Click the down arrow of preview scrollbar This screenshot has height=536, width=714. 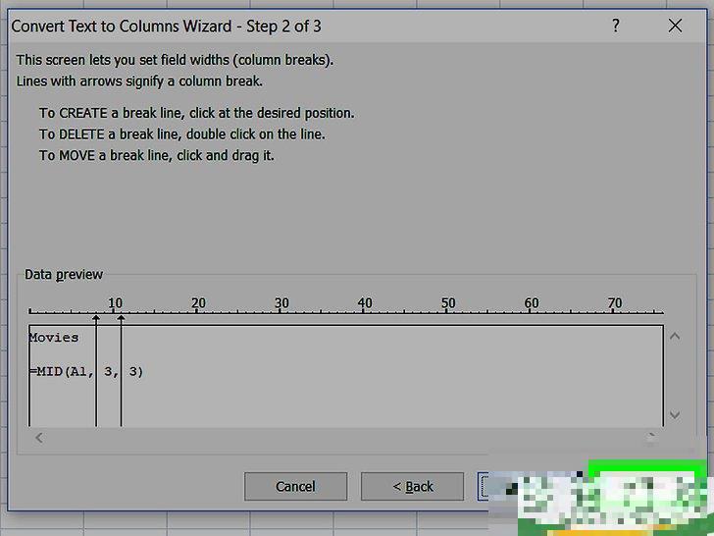point(675,414)
